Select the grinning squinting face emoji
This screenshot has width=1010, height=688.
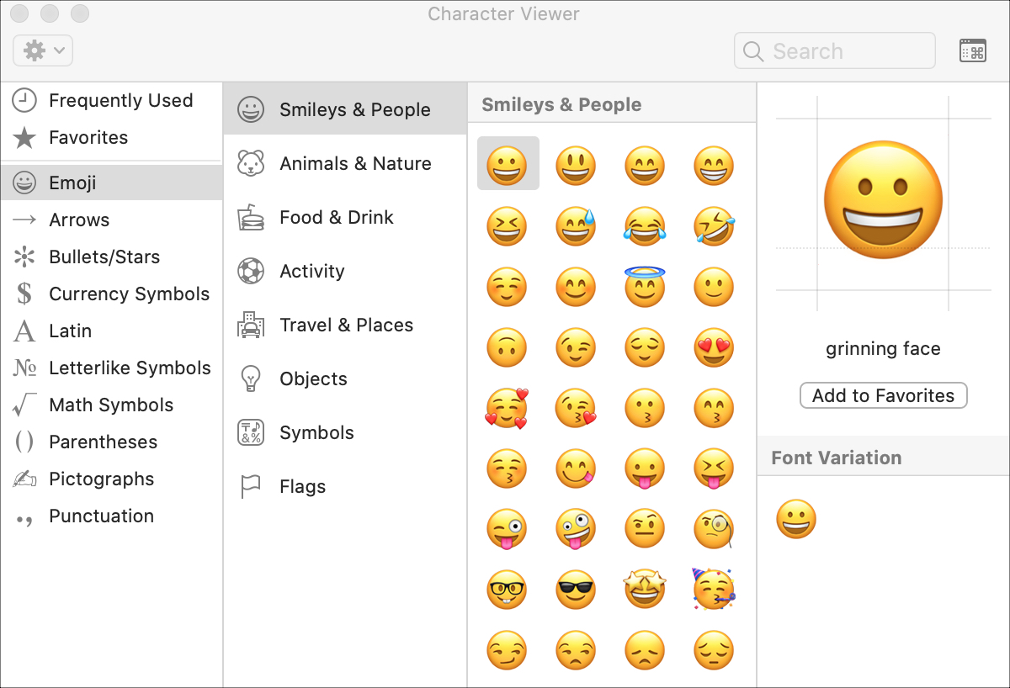click(x=508, y=225)
